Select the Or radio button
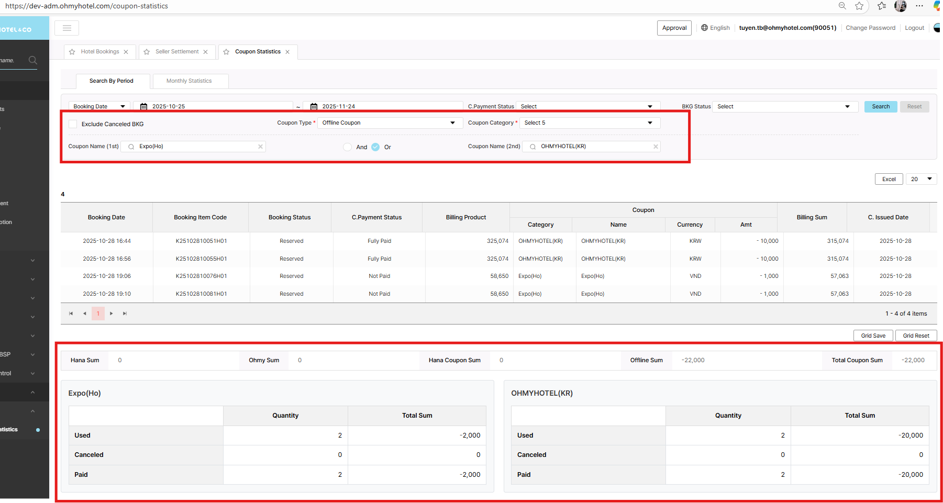The width and height of the screenshot is (943, 503). [x=375, y=147]
